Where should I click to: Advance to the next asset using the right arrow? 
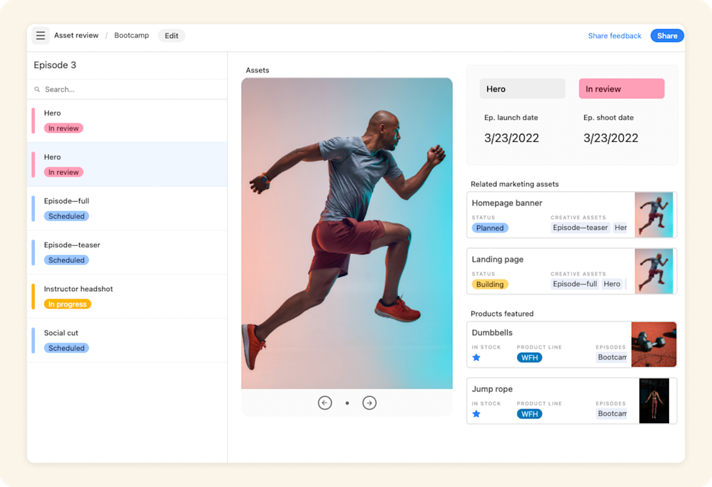(369, 402)
